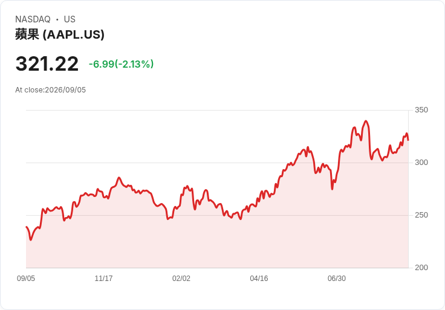Screen dimensions: 445x310
Task: Click the 300 horizontal gridline
Action: coord(217,163)
